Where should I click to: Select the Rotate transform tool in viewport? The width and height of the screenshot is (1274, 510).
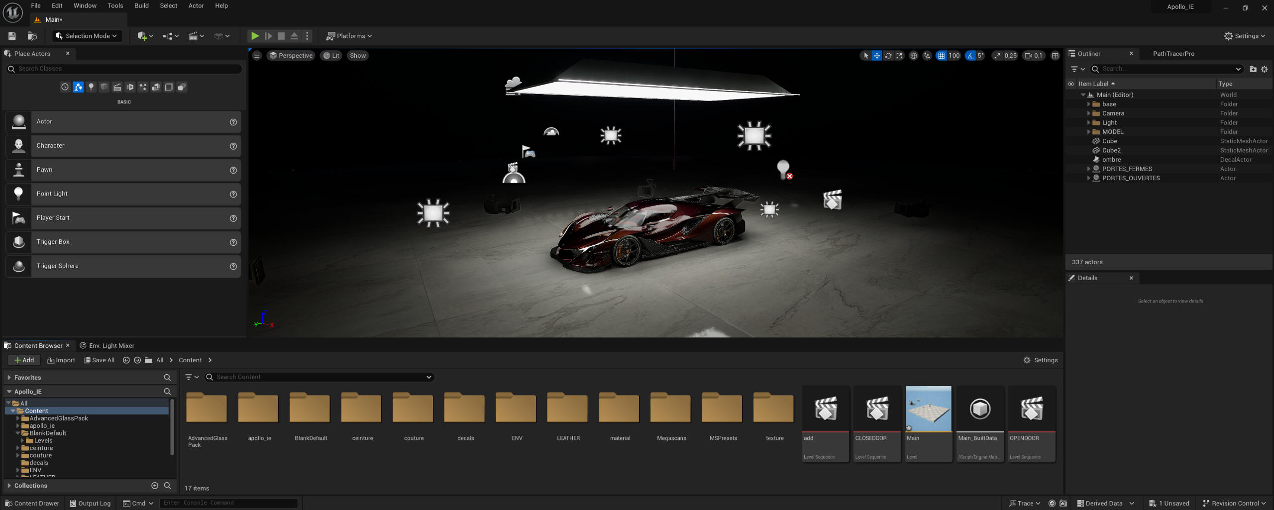(x=888, y=56)
